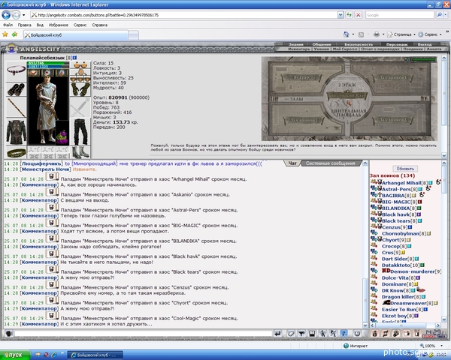Go to Будуар on the map
The height and width of the screenshot is (360, 451).
(301, 77)
